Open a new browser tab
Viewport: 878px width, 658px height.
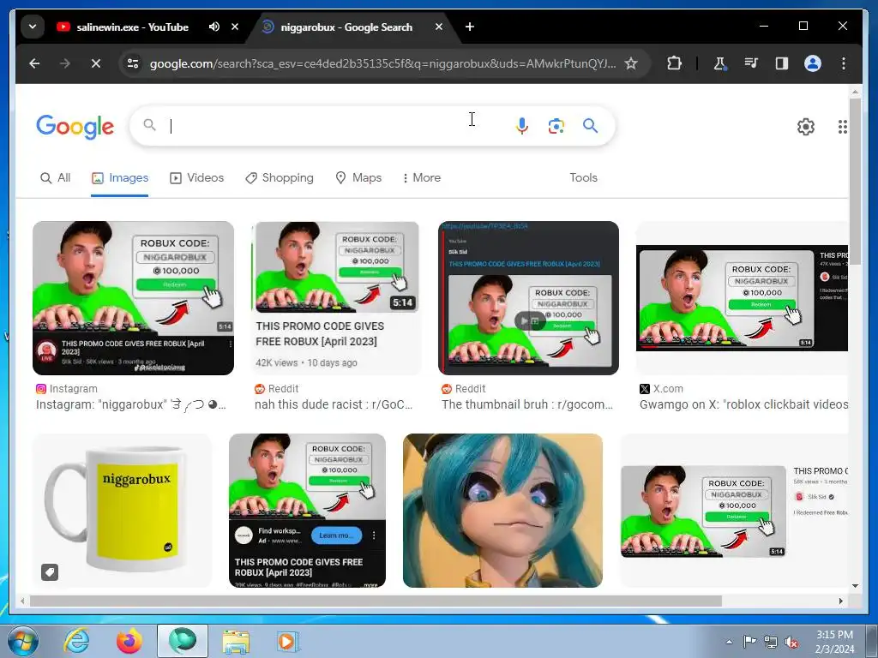tap(470, 27)
